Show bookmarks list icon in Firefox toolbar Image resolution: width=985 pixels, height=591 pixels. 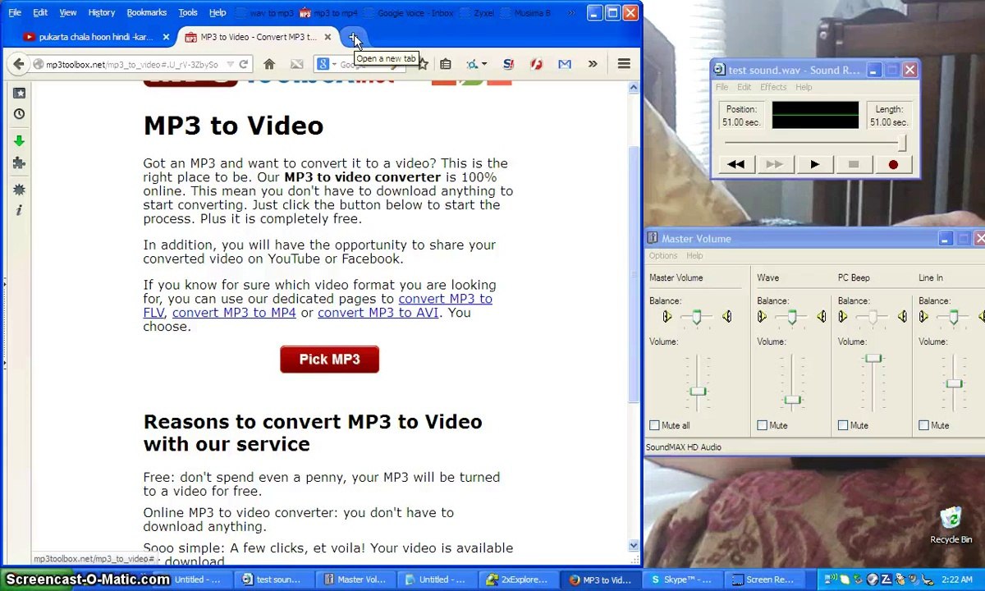(446, 64)
